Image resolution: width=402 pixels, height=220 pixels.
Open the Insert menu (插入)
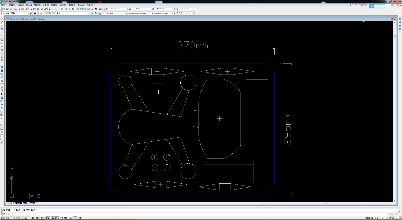click(29, 5)
